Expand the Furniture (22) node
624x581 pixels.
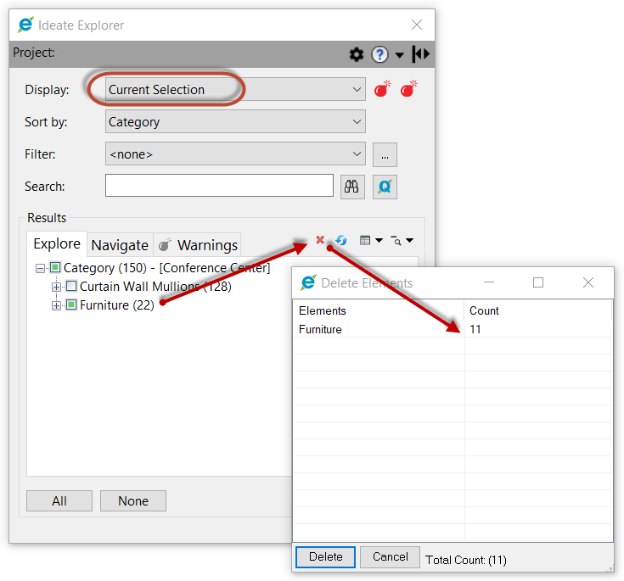(x=57, y=305)
